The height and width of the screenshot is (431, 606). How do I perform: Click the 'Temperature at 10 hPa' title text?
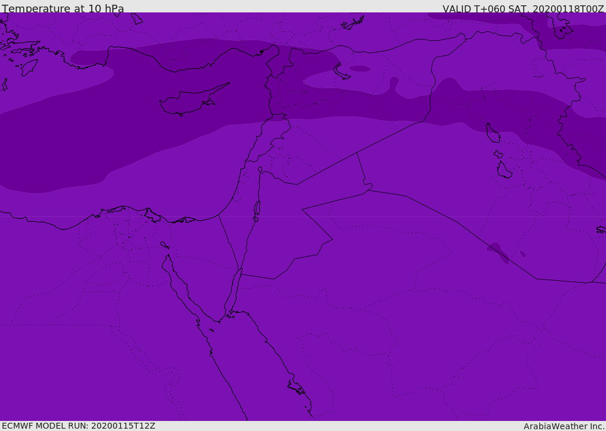click(x=63, y=8)
